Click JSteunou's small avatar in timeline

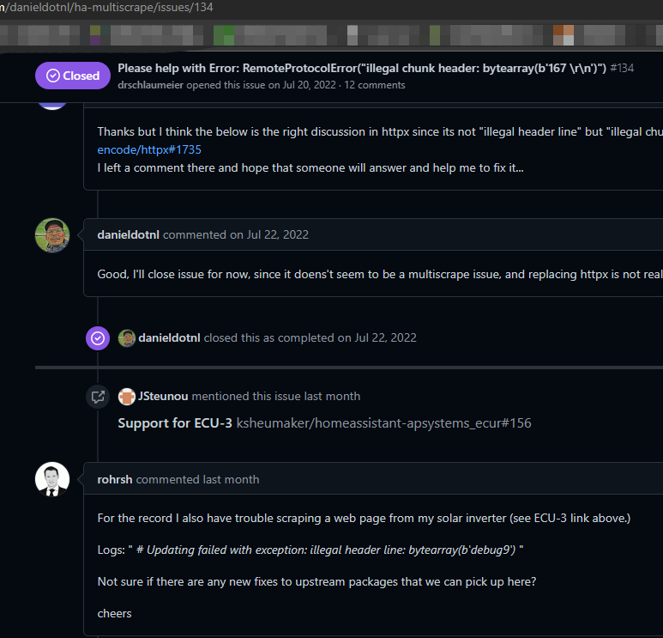click(x=127, y=397)
